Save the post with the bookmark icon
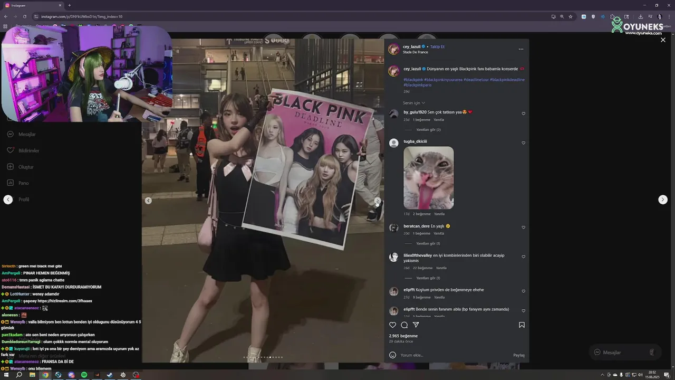Viewport: 675px width, 380px height. (x=522, y=325)
